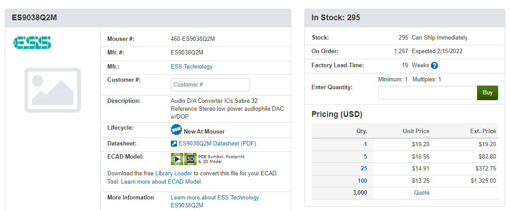Request a Quote for 3,000 units
Image resolution: width=510 pixels, height=210 pixels.
422,193
